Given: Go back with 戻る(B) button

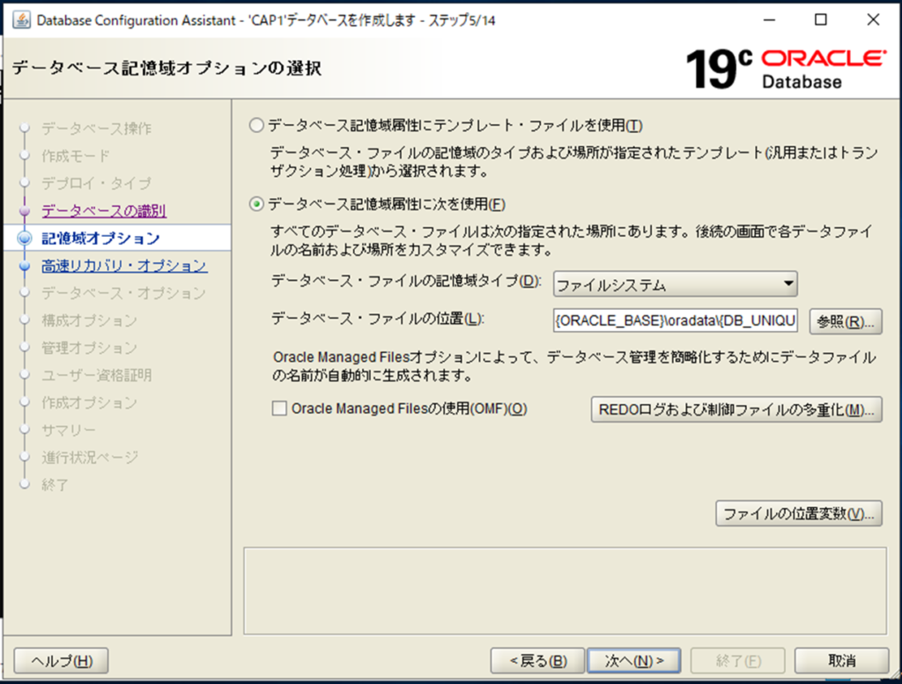Looking at the screenshot, I should [536, 660].
